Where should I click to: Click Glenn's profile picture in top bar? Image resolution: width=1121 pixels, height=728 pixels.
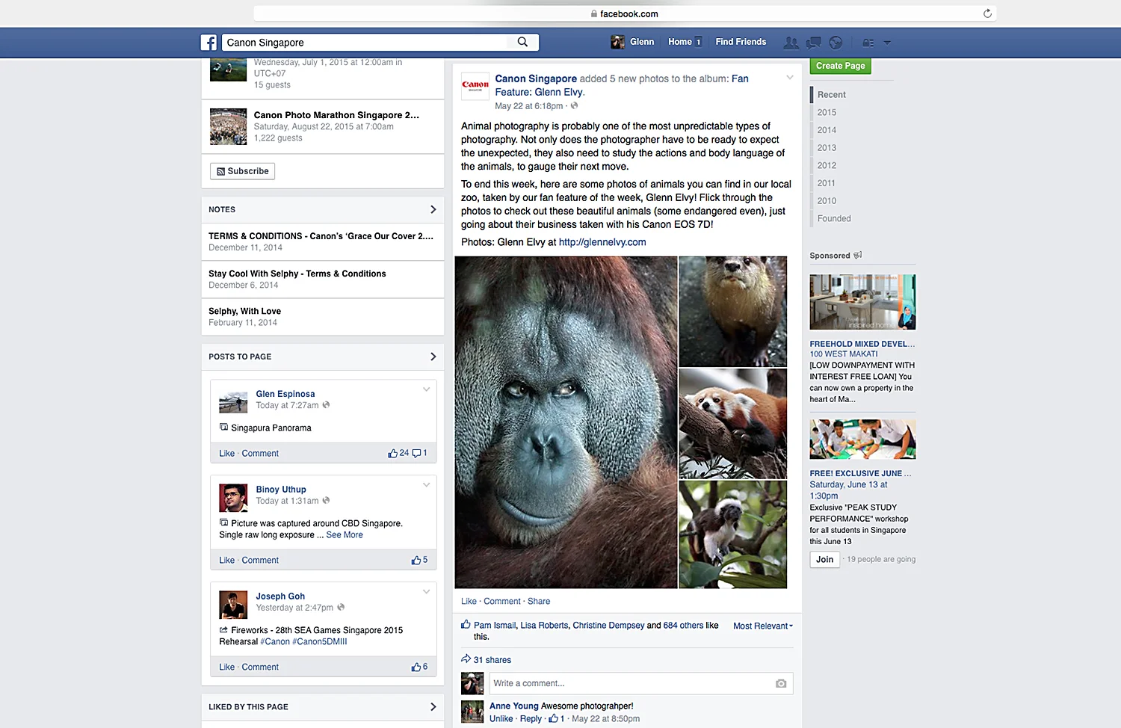tap(617, 42)
